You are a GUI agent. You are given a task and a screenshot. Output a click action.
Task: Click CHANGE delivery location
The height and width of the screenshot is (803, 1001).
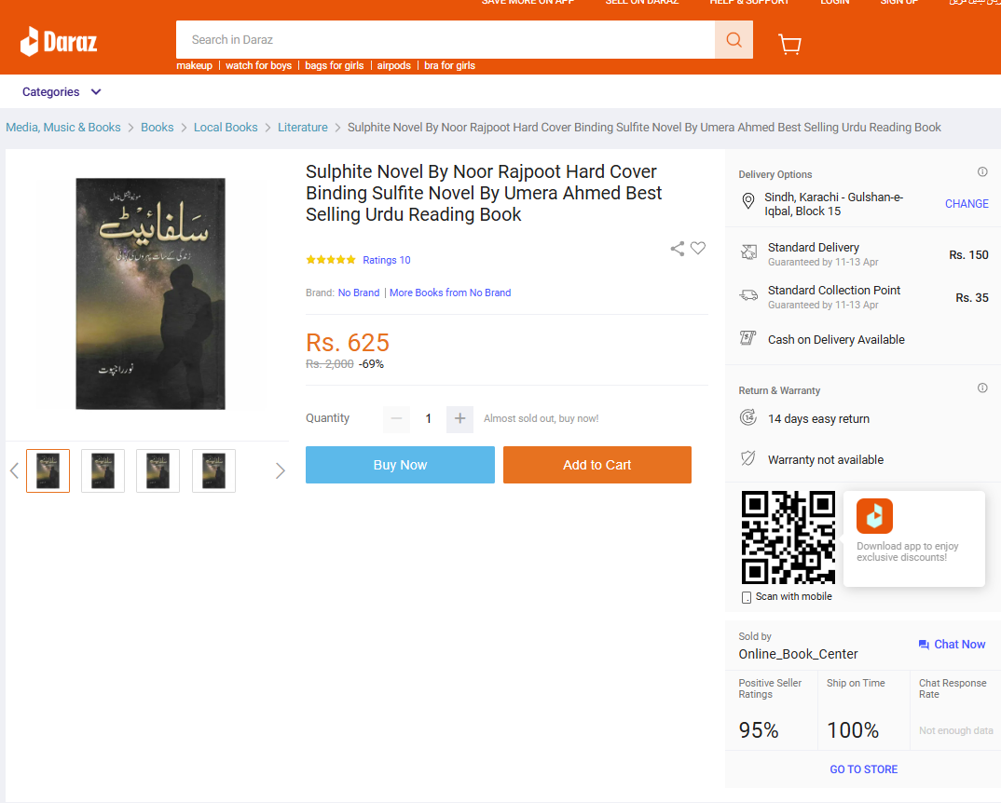point(967,204)
